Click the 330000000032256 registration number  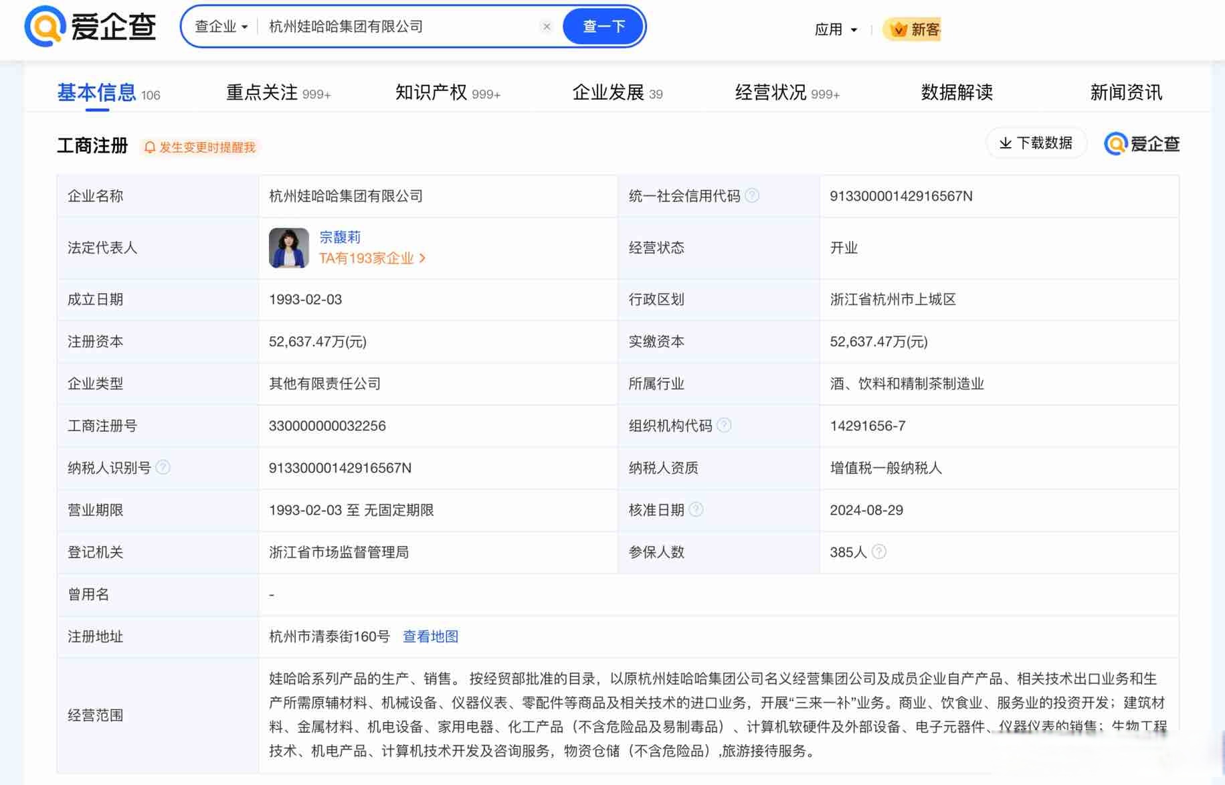[x=327, y=426]
